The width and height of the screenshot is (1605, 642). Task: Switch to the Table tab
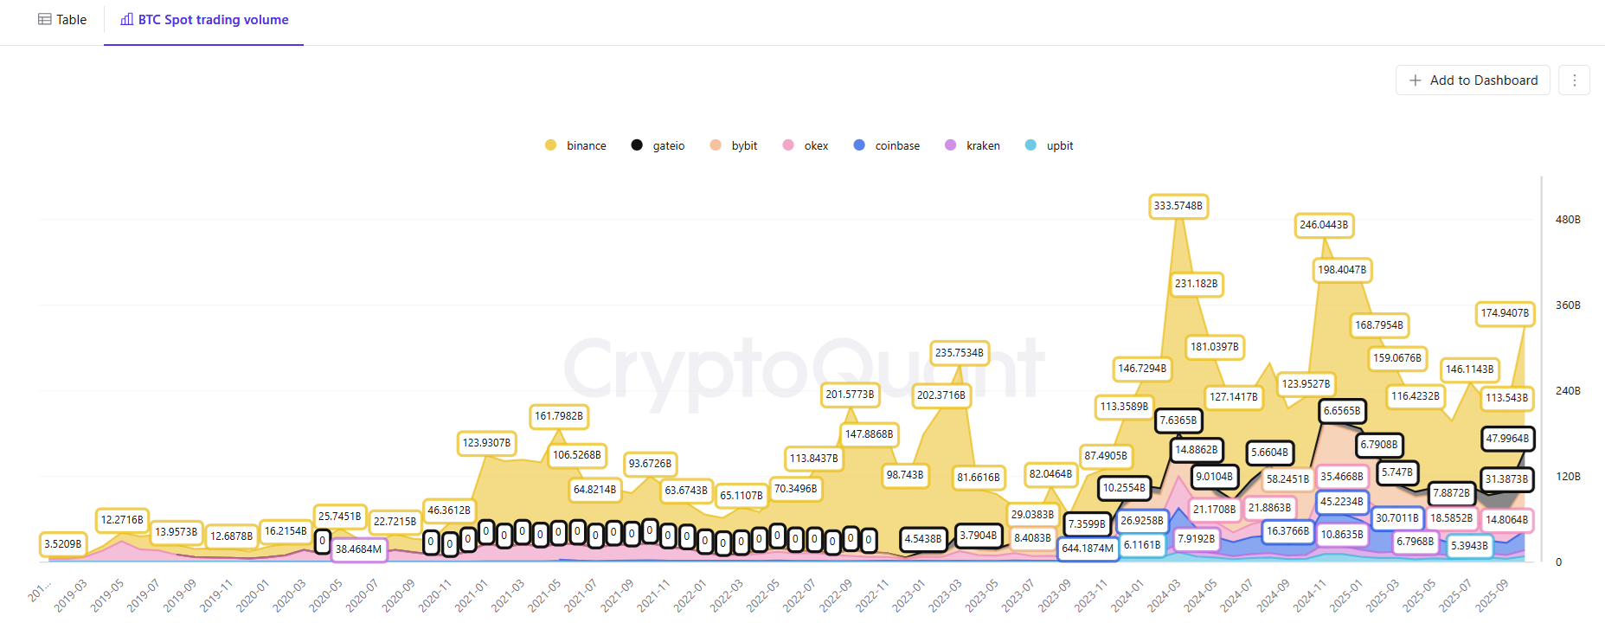pos(62,19)
